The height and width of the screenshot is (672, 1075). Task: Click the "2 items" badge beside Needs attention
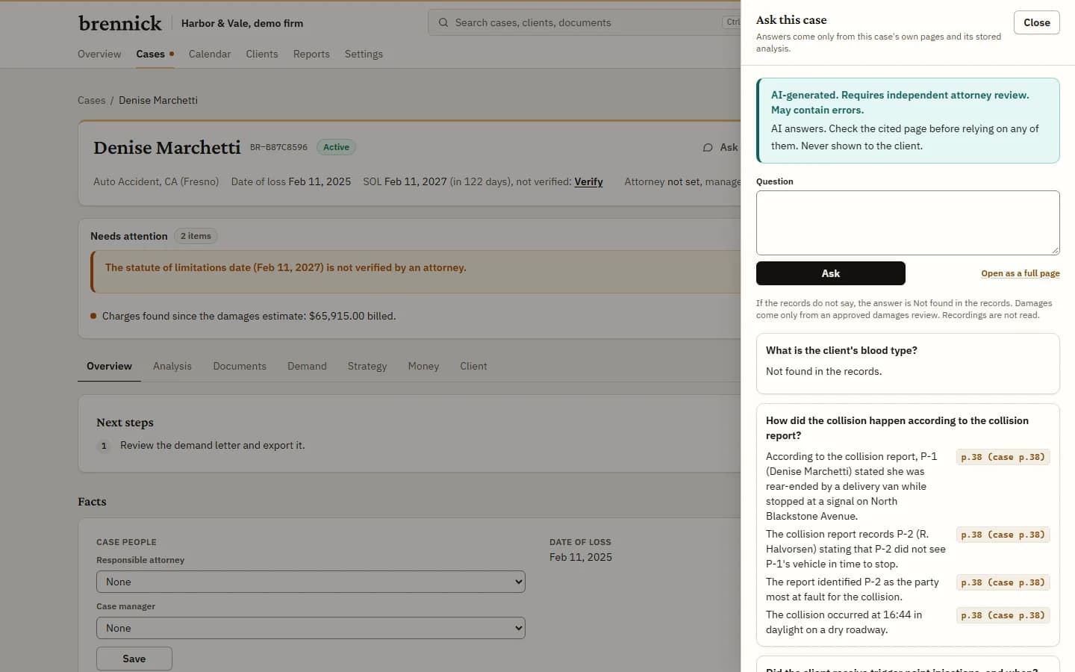tap(196, 236)
